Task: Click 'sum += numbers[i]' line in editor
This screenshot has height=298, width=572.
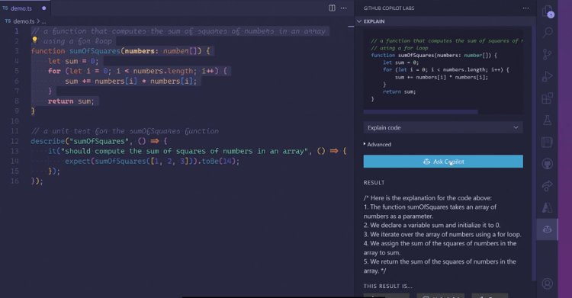Action: point(130,81)
